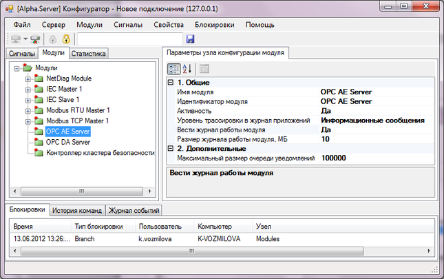
Task: Open the История команд tab
Action: click(x=77, y=211)
